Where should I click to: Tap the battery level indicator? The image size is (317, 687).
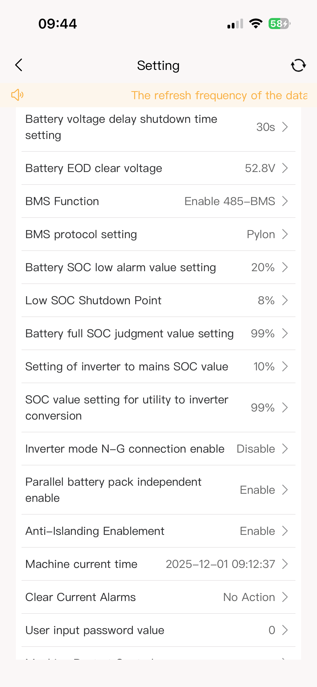[x=279, y=24]
